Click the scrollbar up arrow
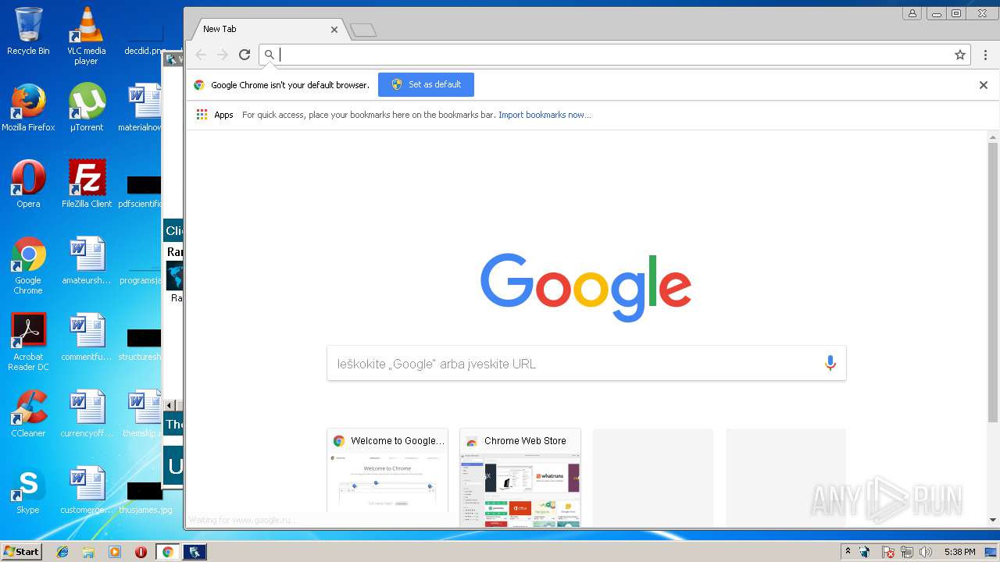 [993, 137]
